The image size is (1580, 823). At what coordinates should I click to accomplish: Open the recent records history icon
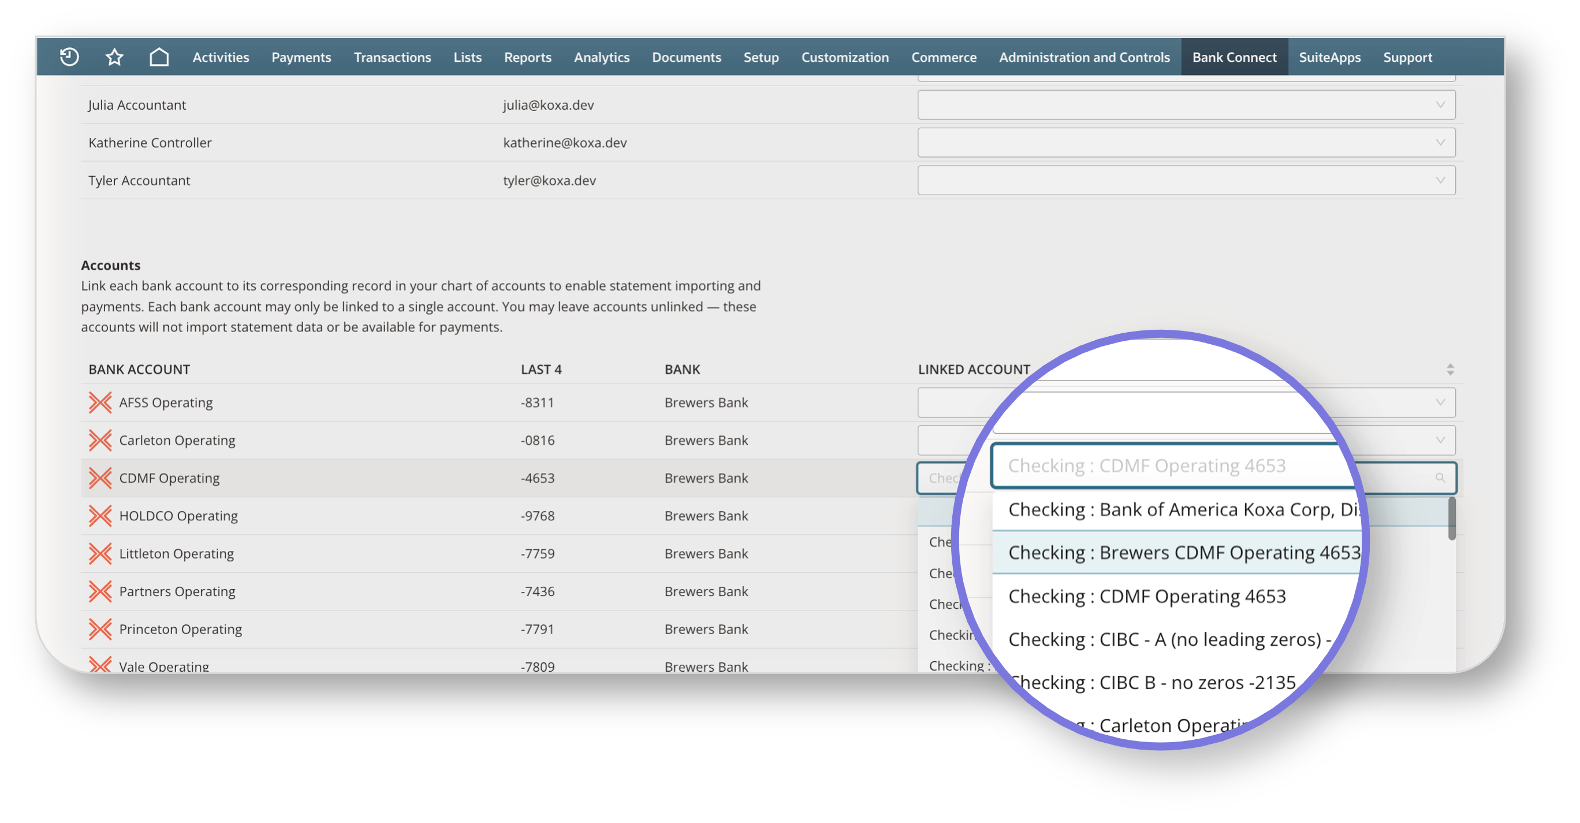69,57
